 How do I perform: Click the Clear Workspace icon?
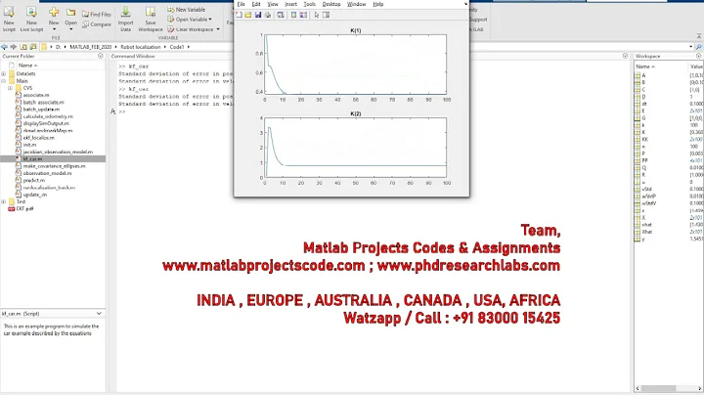[171, 29]
